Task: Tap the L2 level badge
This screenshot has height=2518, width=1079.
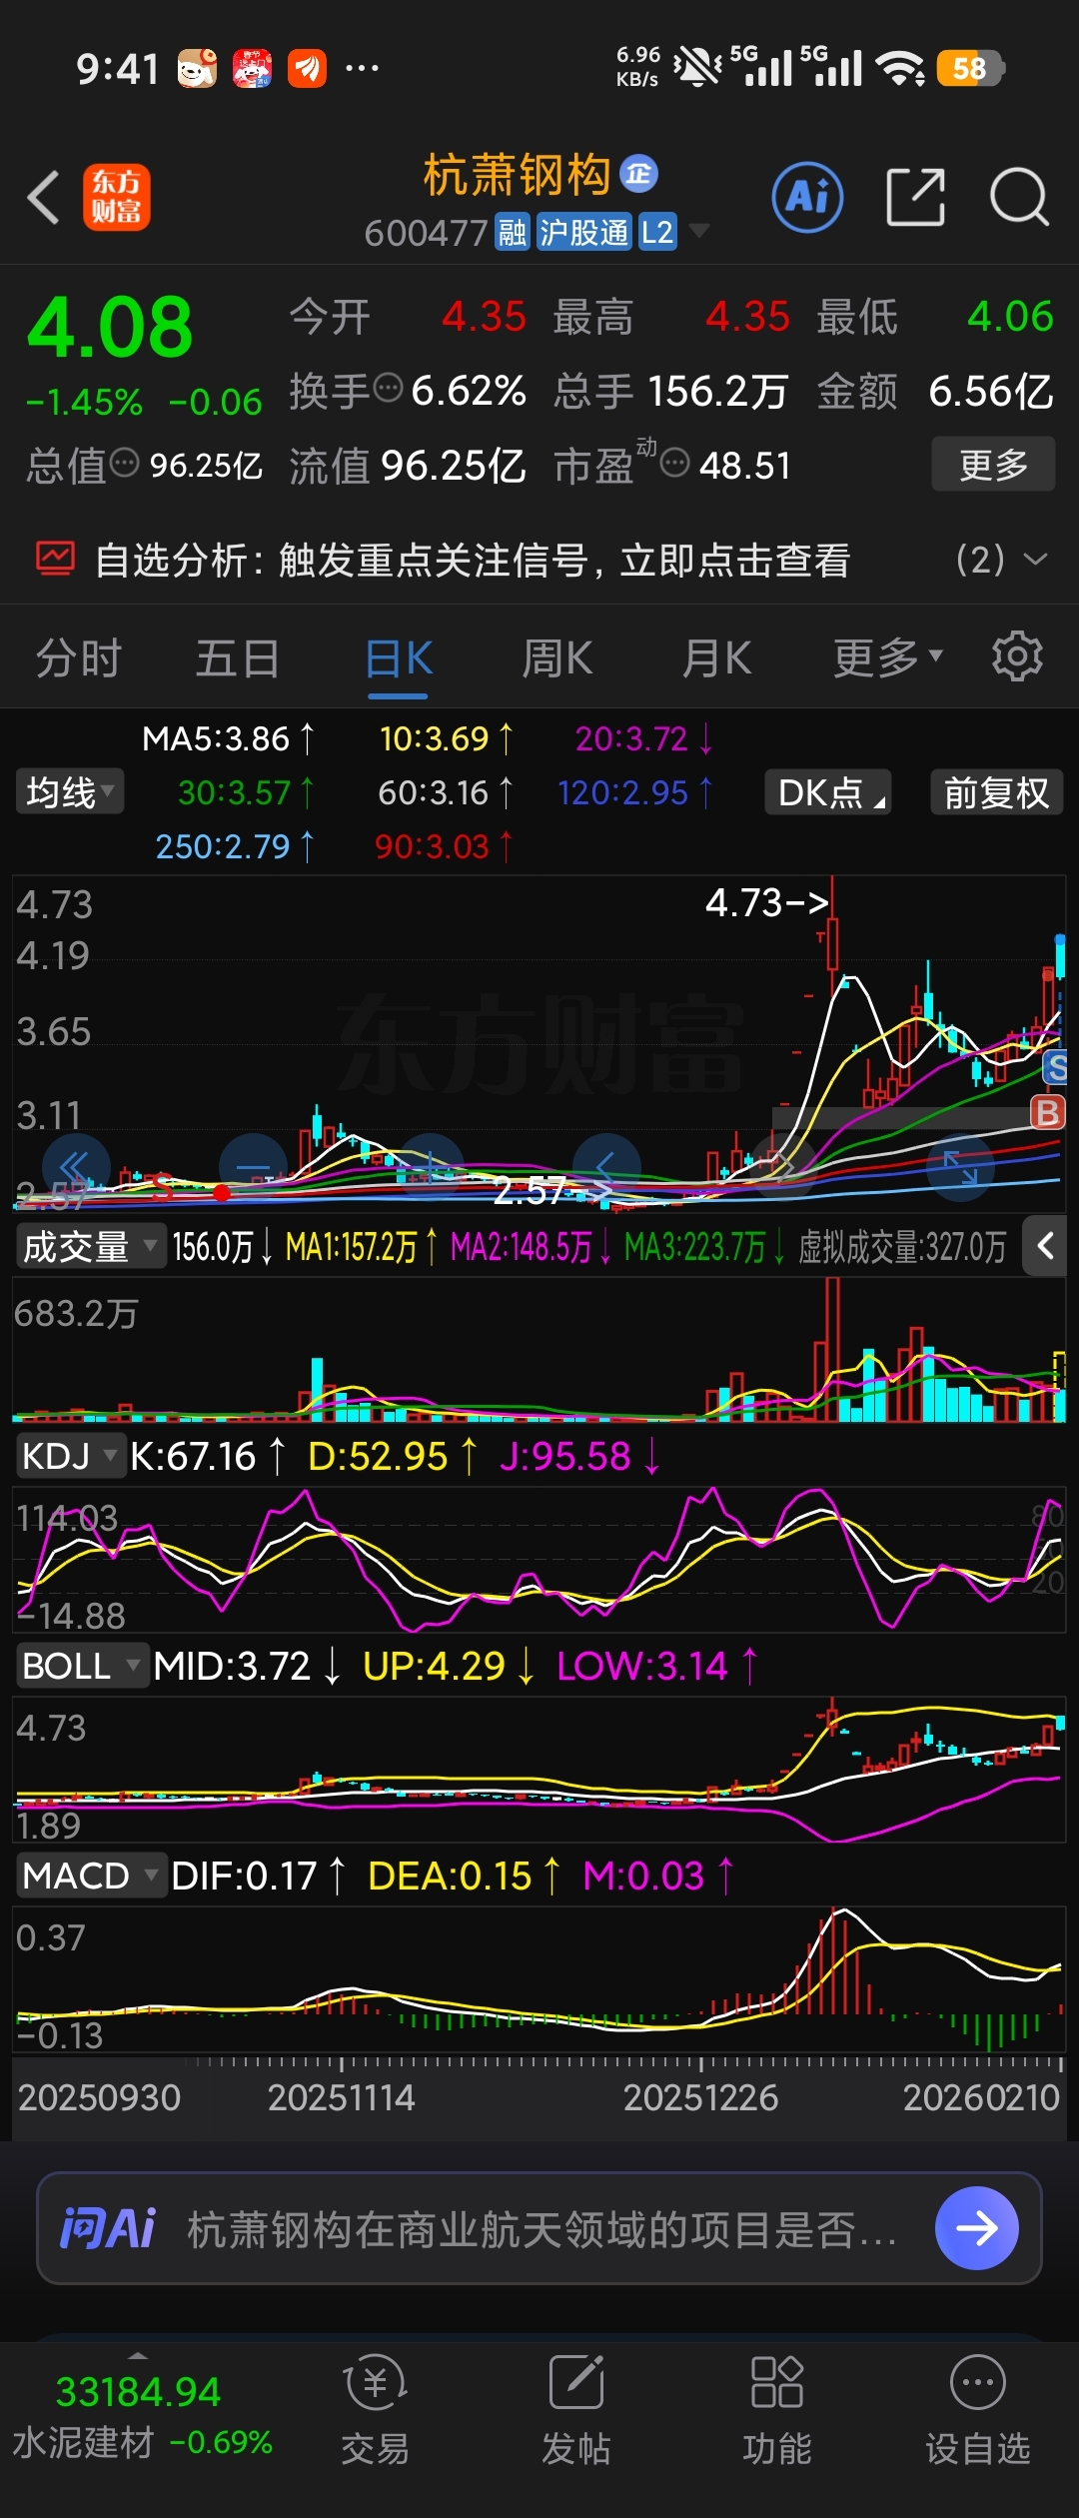Action: 656,233
